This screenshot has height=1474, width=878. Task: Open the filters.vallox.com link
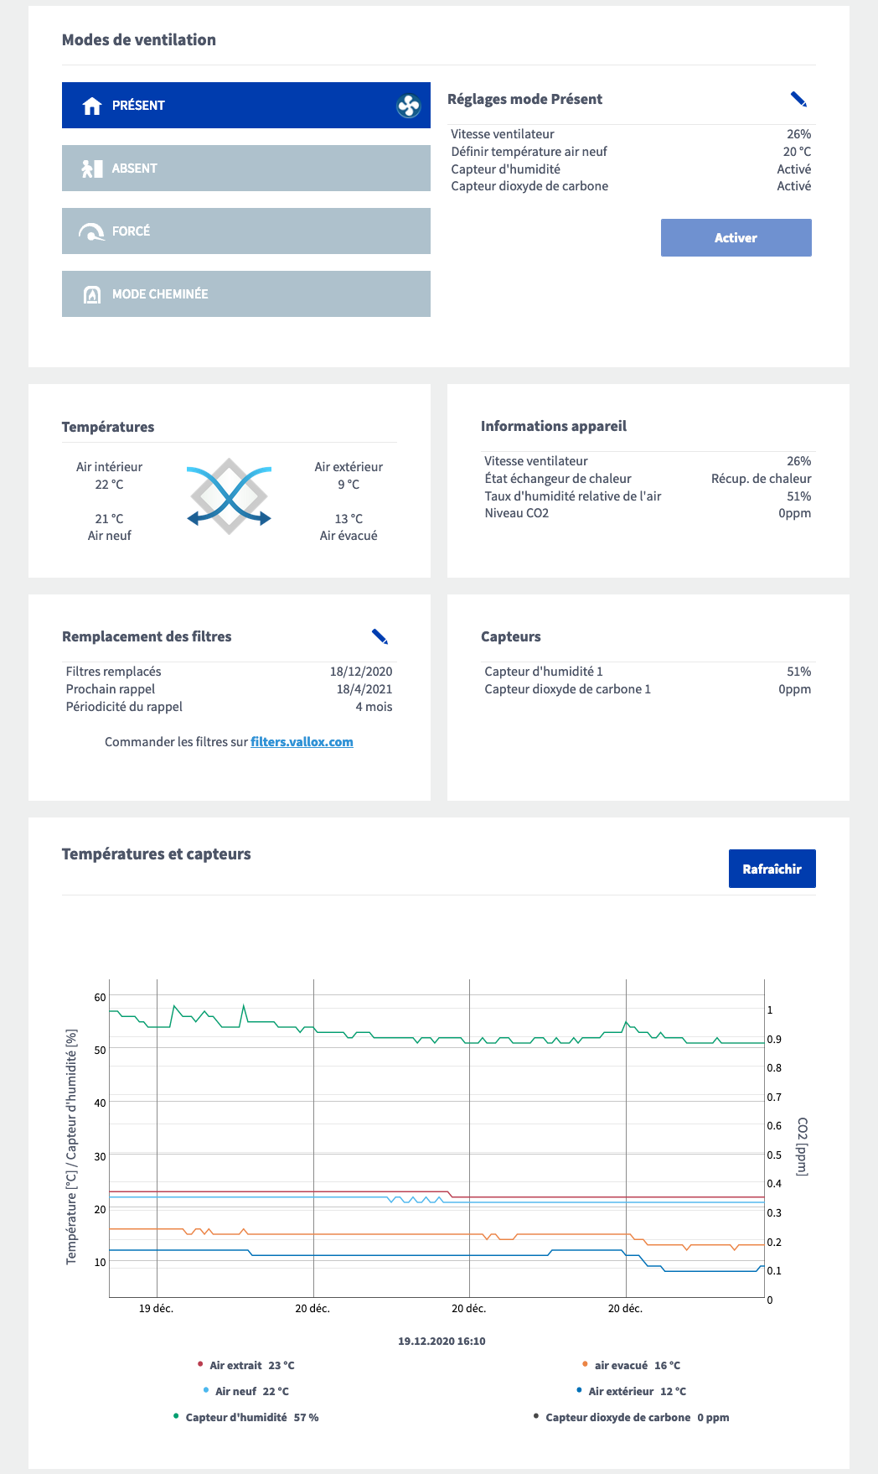302,742
